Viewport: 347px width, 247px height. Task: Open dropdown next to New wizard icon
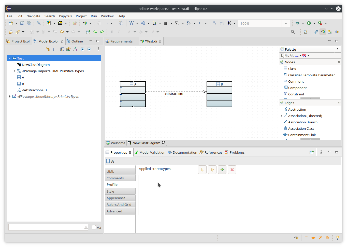(x=16, y=23)
